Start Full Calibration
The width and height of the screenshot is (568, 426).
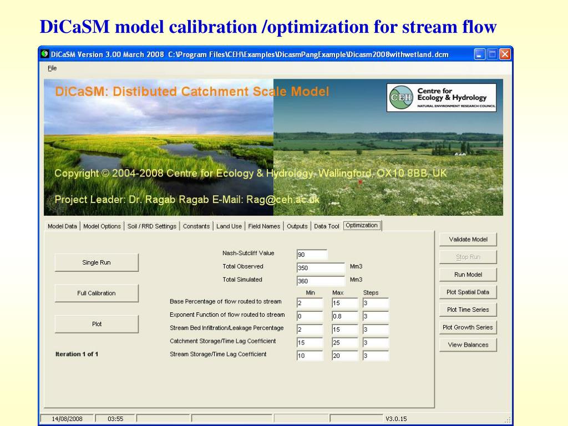coord(97,293)
